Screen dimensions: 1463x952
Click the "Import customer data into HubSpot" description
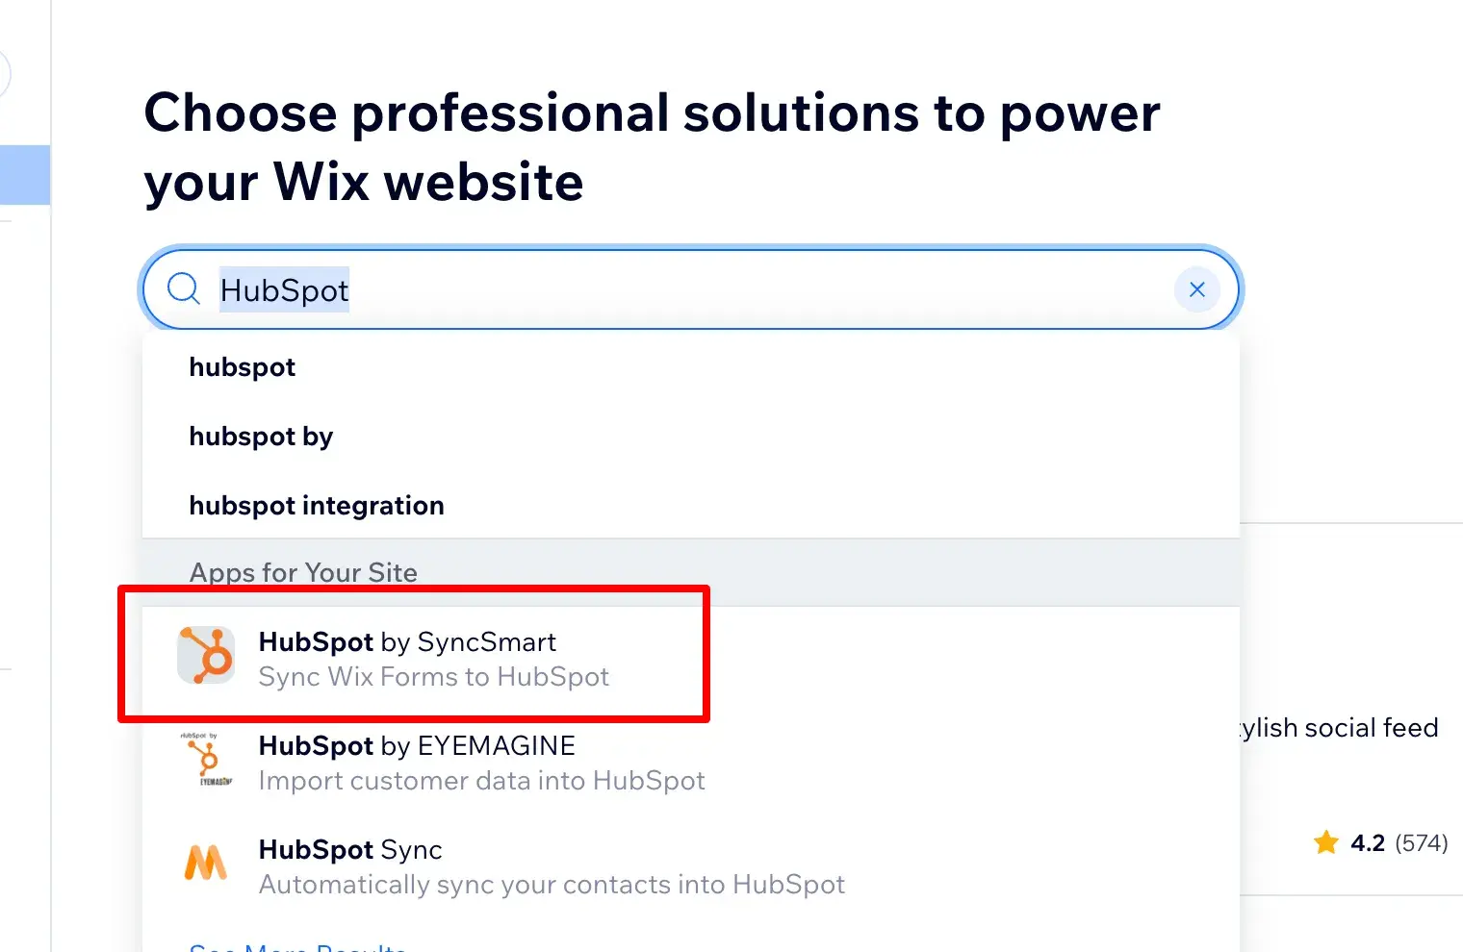[x=482, y=781]
